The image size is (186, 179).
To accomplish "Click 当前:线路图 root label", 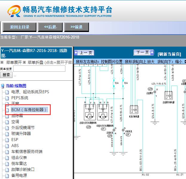I will pos(16,86).
